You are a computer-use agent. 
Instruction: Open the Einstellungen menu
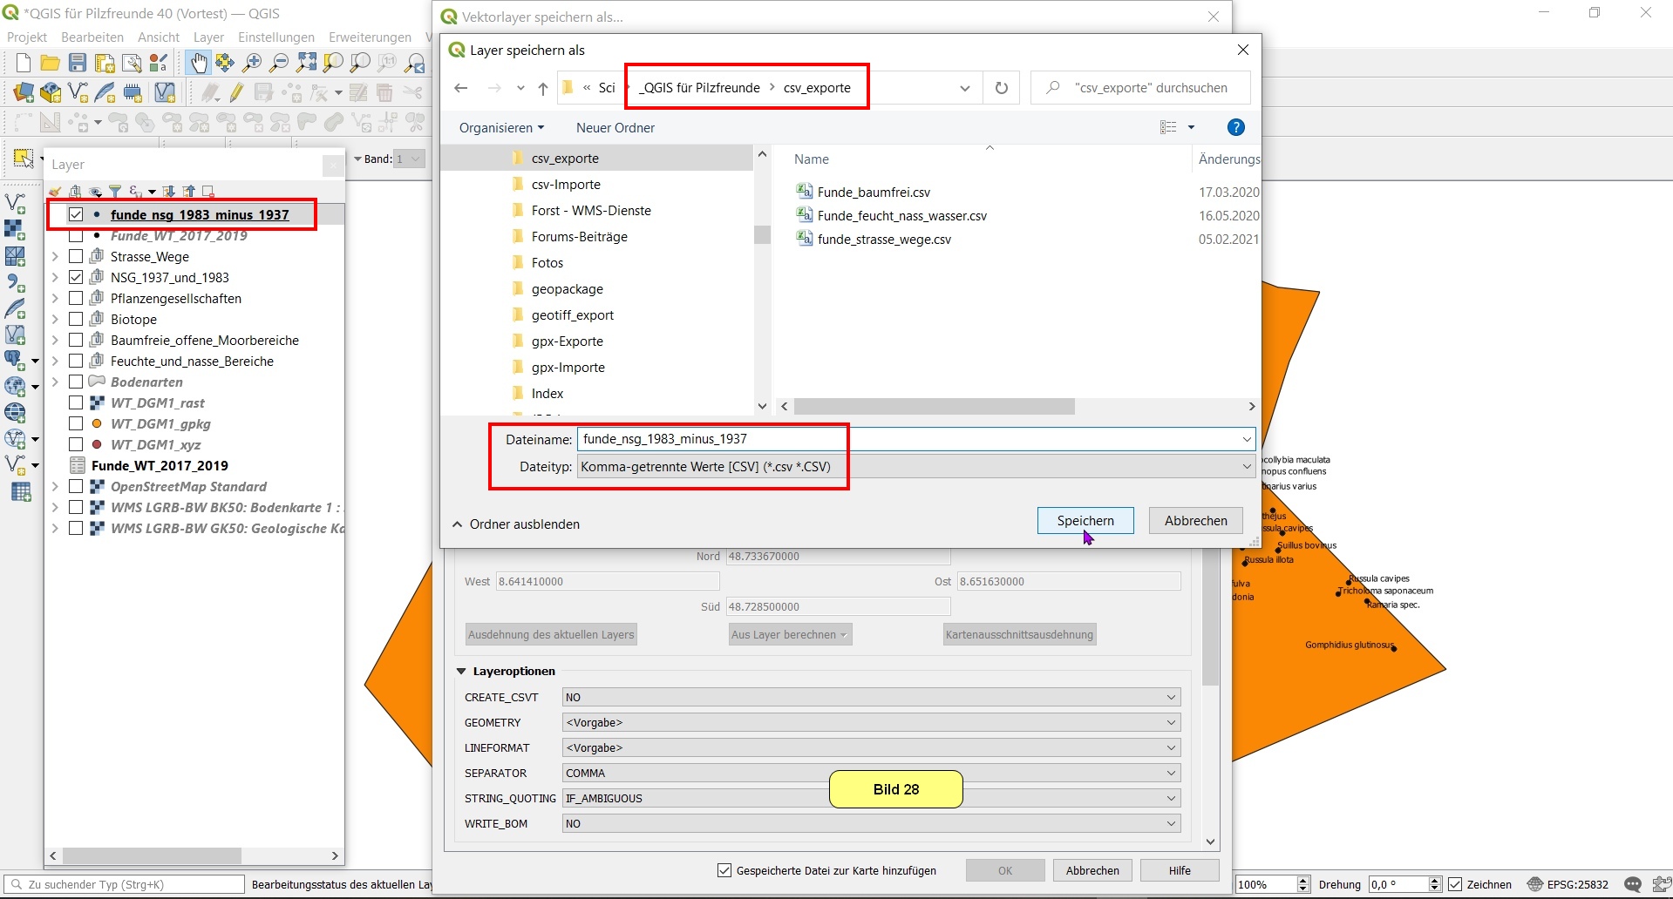point(275,37)
